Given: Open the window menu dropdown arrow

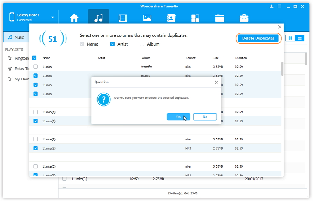Looking at the screenshot, I should (279, 7).
